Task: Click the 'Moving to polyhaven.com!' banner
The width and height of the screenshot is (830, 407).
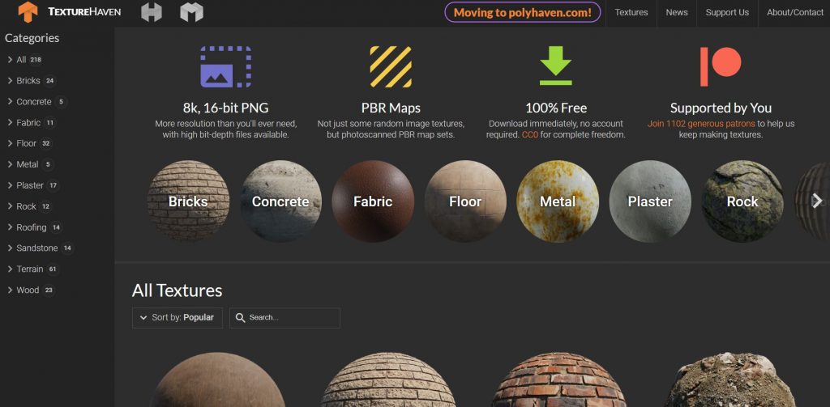Action: tap(523, 13)
